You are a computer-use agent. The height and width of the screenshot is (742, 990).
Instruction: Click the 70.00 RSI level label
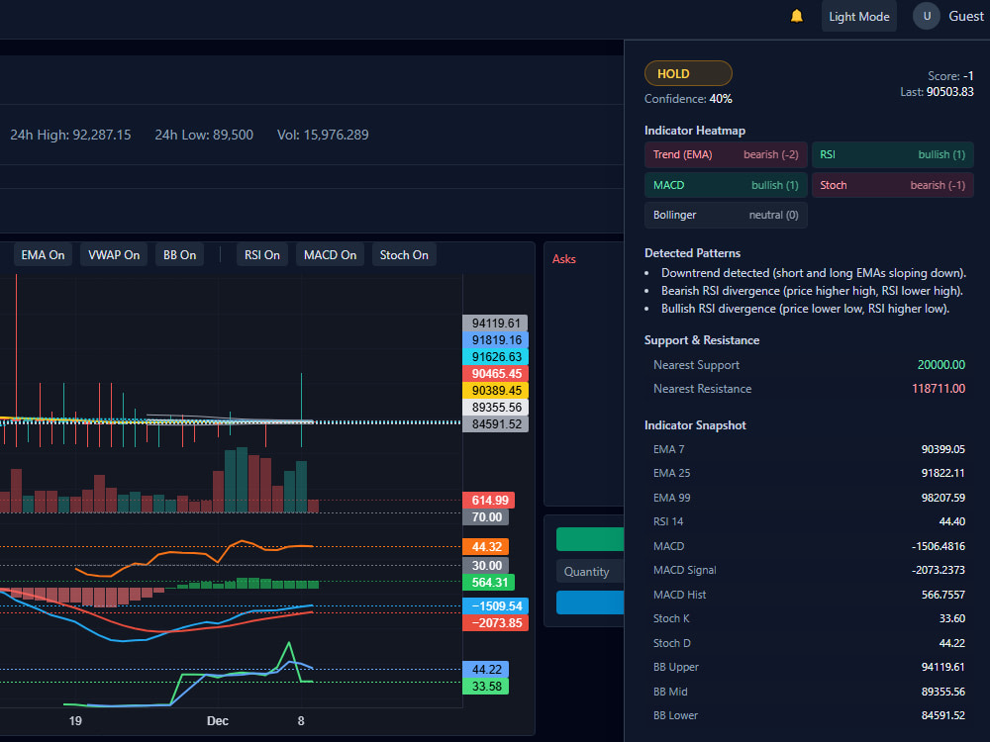click(x=486, y=517)
